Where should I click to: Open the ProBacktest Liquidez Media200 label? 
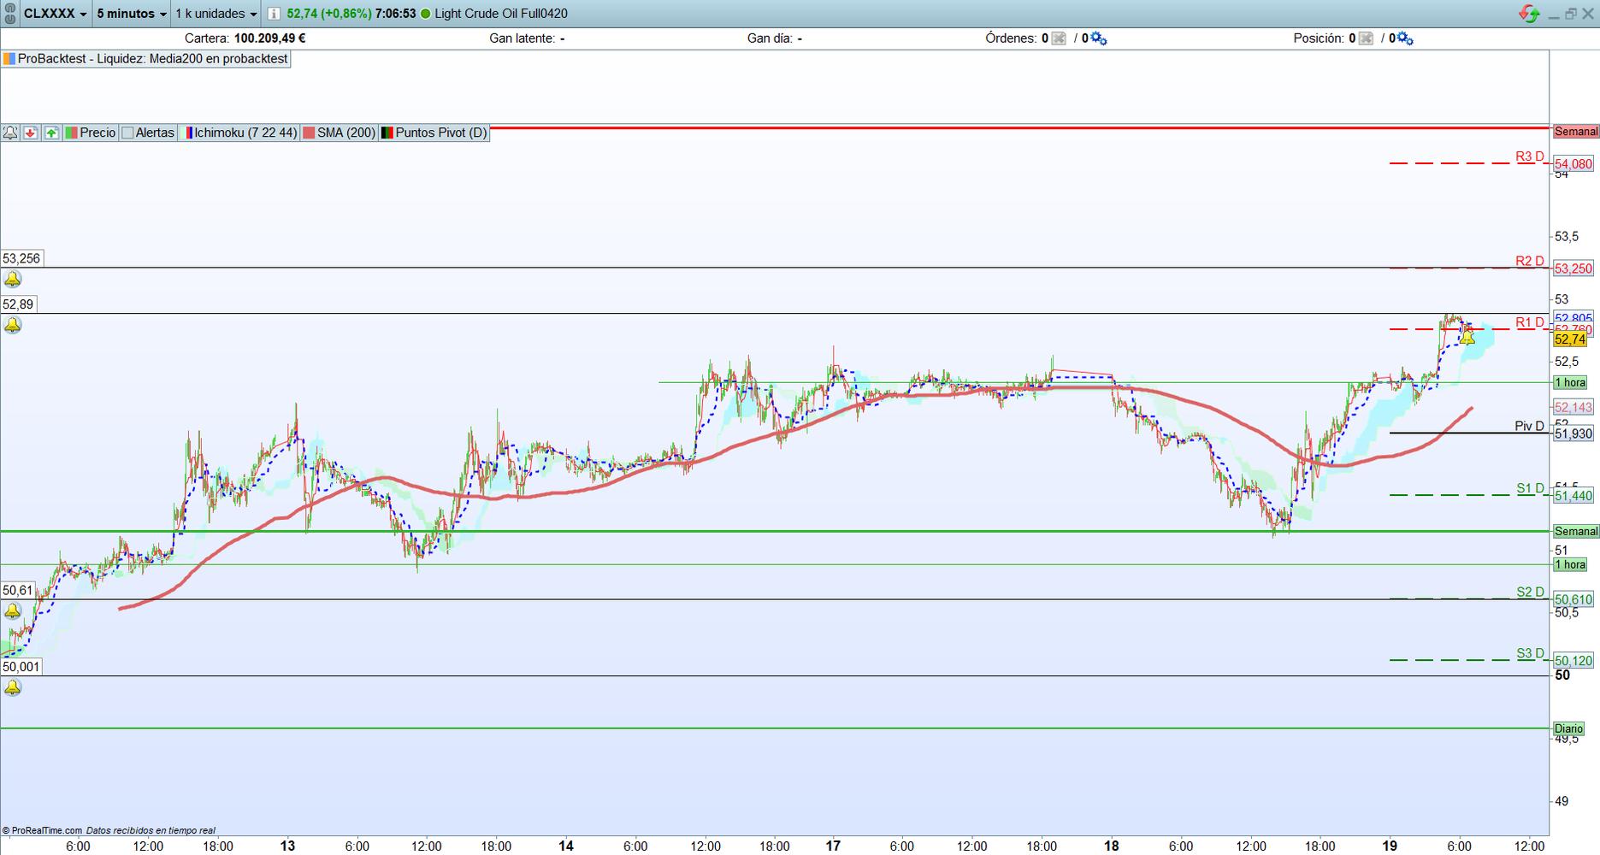[x=146, y=59]
